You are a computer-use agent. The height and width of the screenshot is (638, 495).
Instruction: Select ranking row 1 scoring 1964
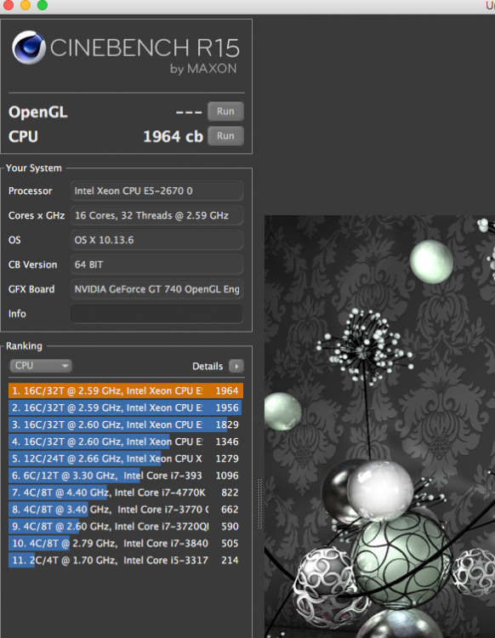(126, 390)
